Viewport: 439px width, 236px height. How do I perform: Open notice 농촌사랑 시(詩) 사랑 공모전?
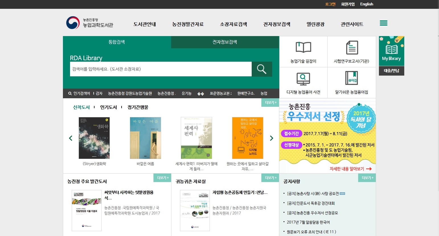(x=313, y=194)
